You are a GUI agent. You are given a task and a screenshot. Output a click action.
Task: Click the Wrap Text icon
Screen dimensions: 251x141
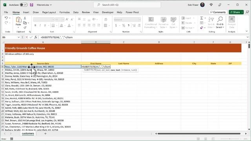[x=105, y=19]
